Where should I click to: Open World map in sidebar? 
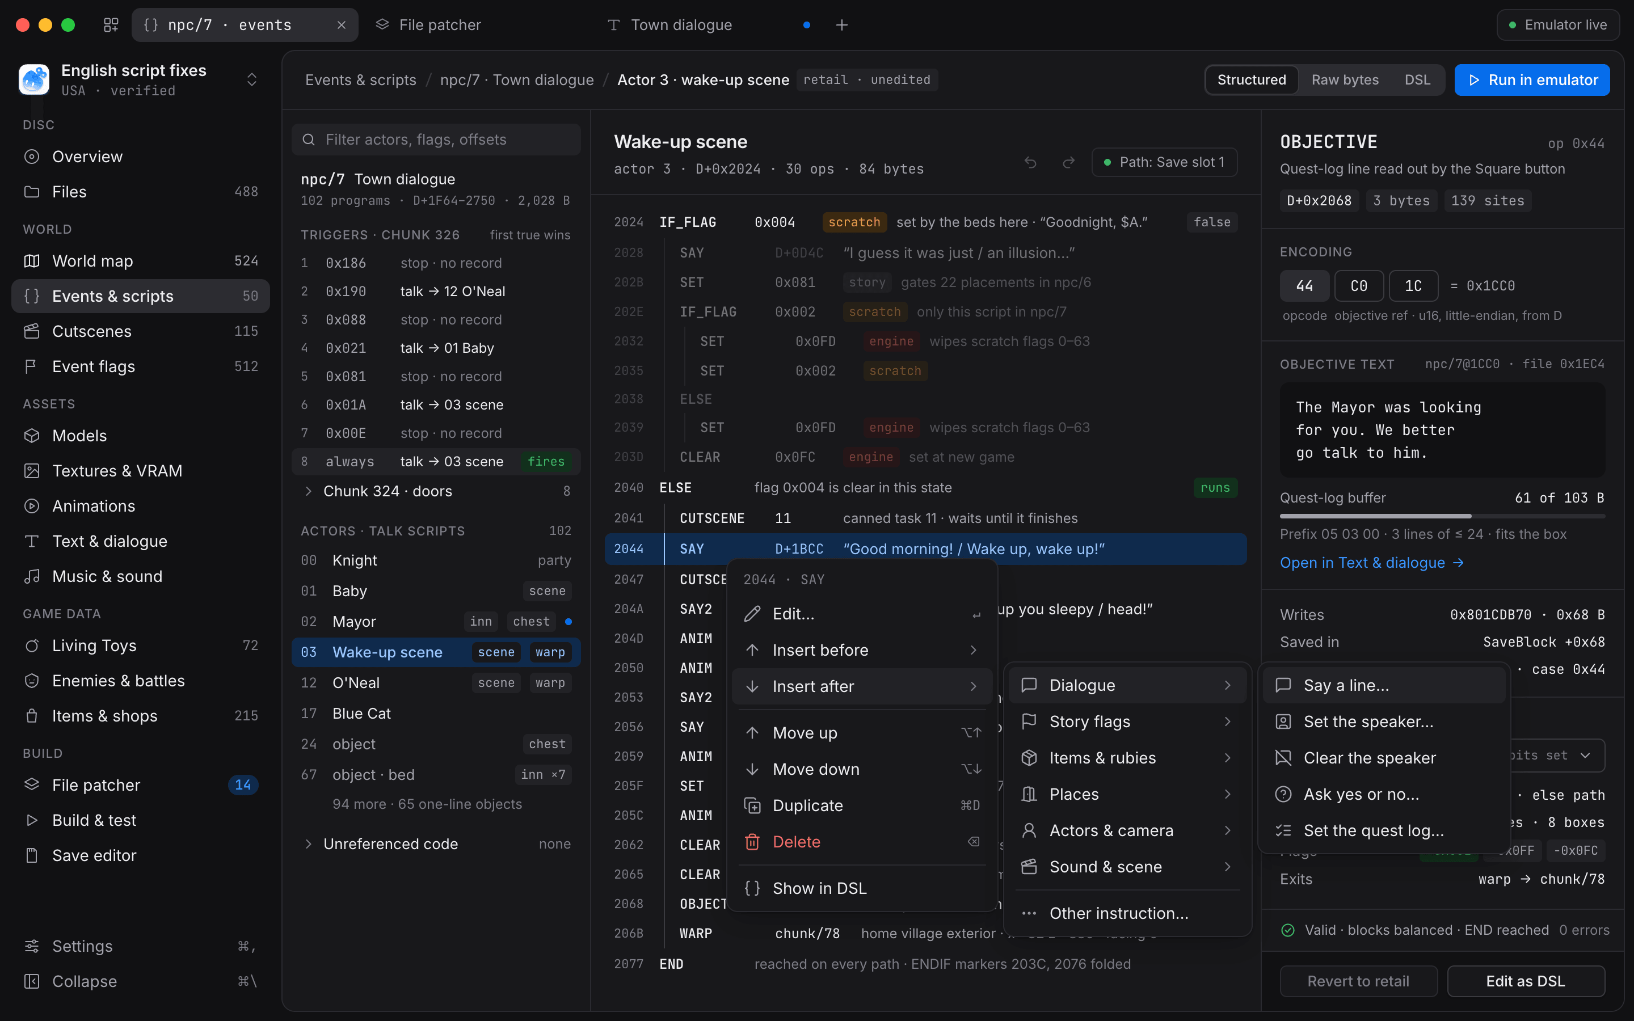(x=141, y=261)
